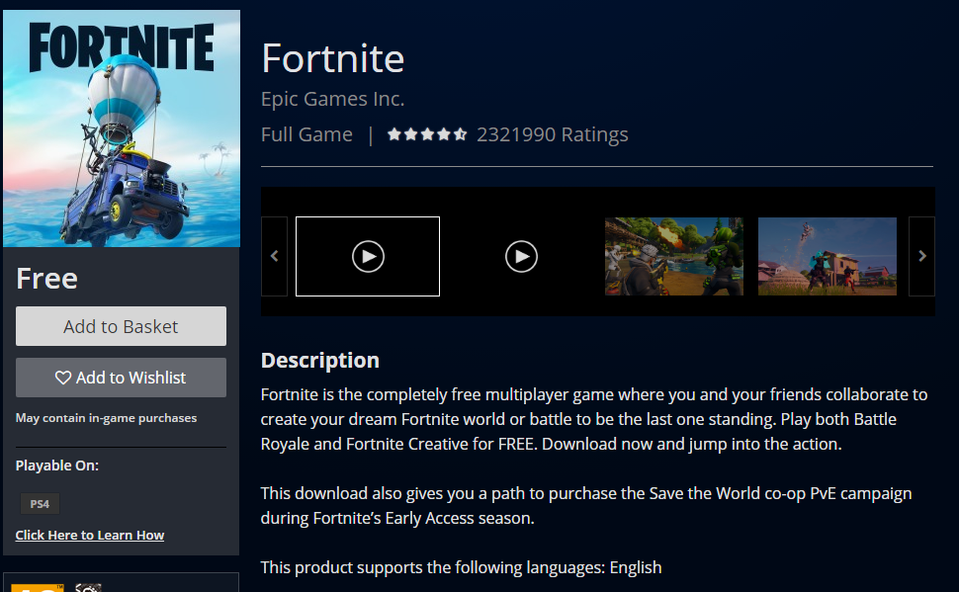Click the Fortnite title heading
The width and height of the screenshot is (959, 592).
coord(333,58)
